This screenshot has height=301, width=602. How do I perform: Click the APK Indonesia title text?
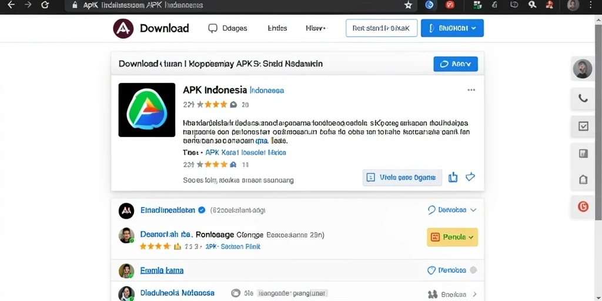(x=215, y=90)
